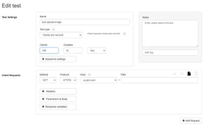Click help icon next to Test type
Viewport: 203px width, 126px height.
[x=54, y=29]
